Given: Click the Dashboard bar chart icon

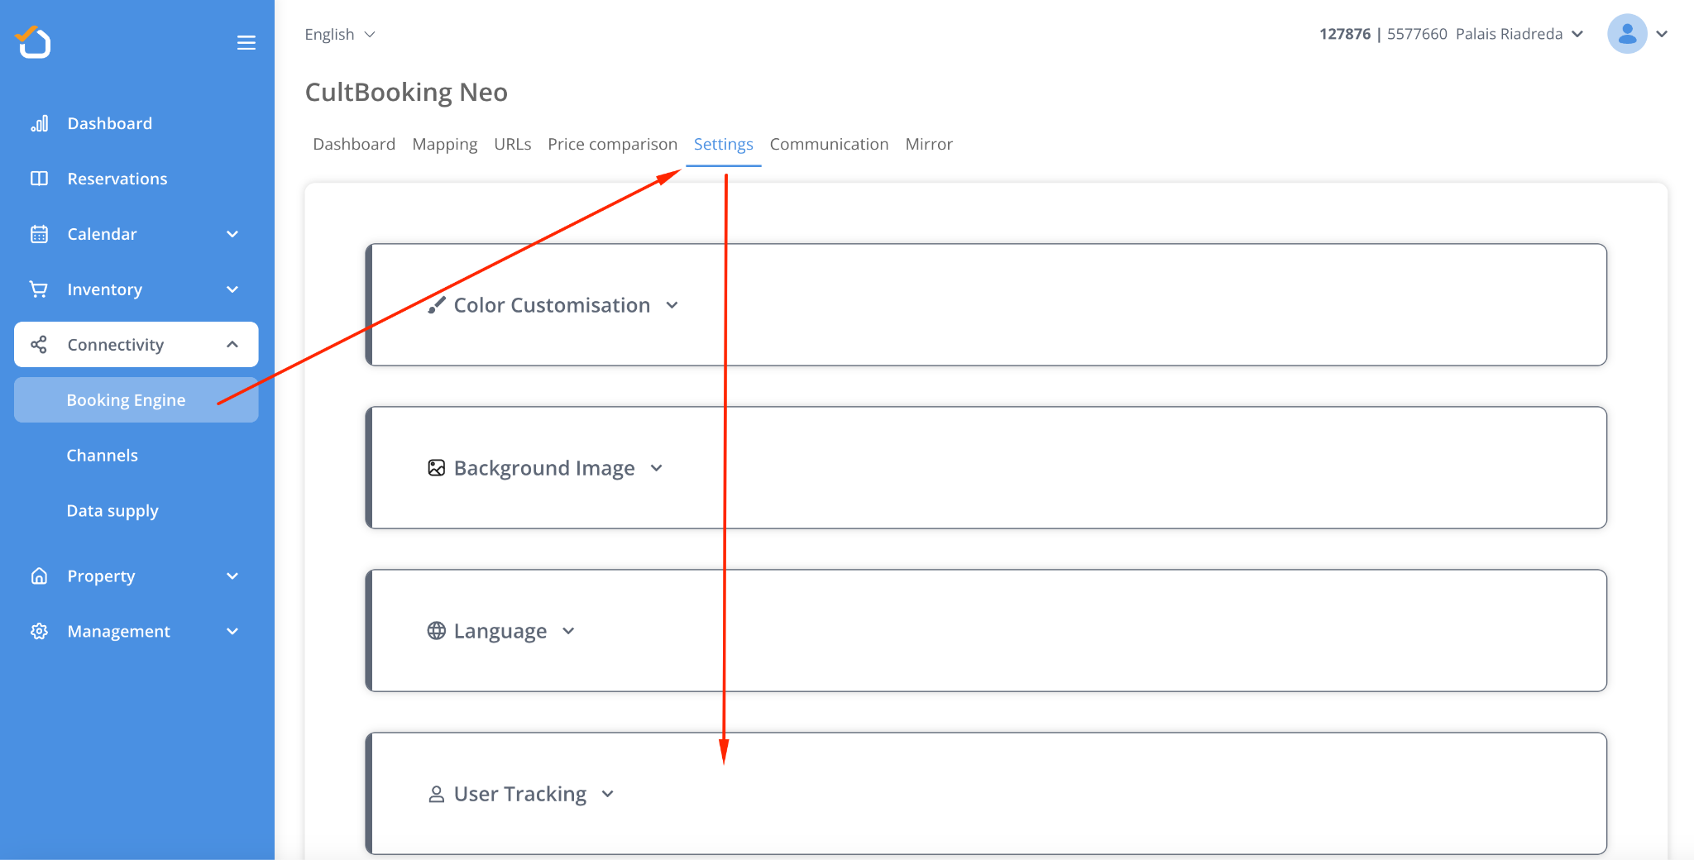Looking at the screenshot, I should pos(39,123).
